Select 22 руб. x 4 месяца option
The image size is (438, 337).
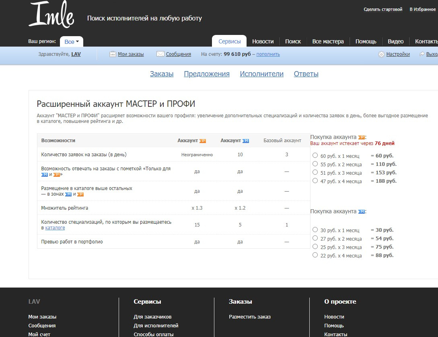pyautogui.click(x=315, y=255)
